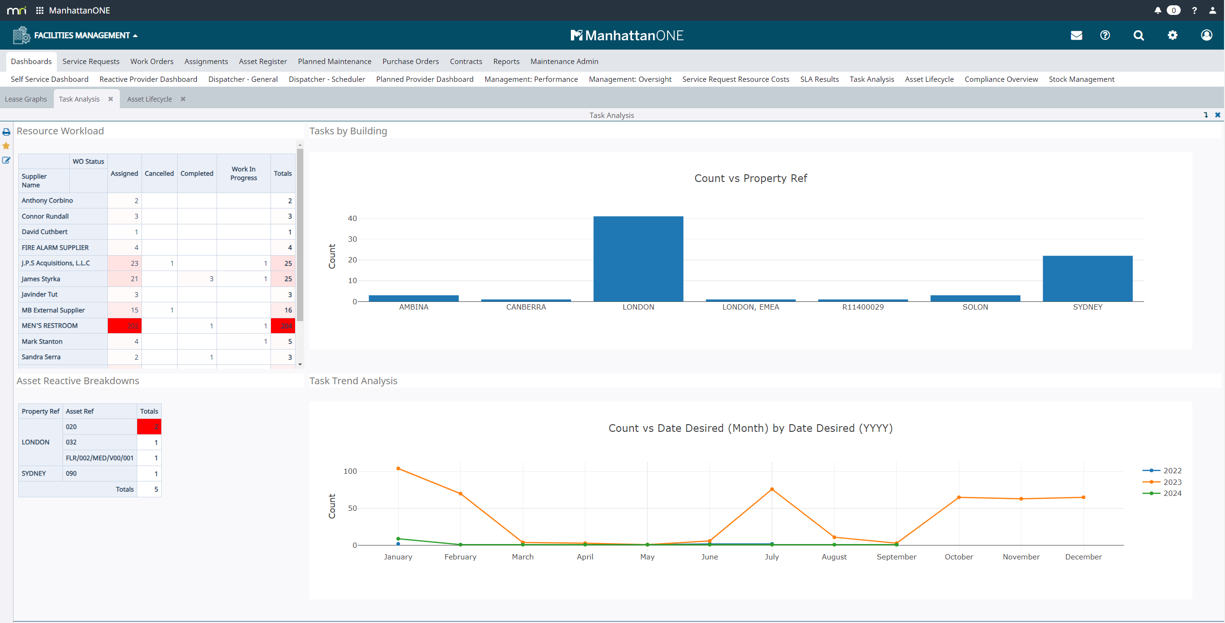
Task: Click the favorite star icon
Action: (6, 146)
